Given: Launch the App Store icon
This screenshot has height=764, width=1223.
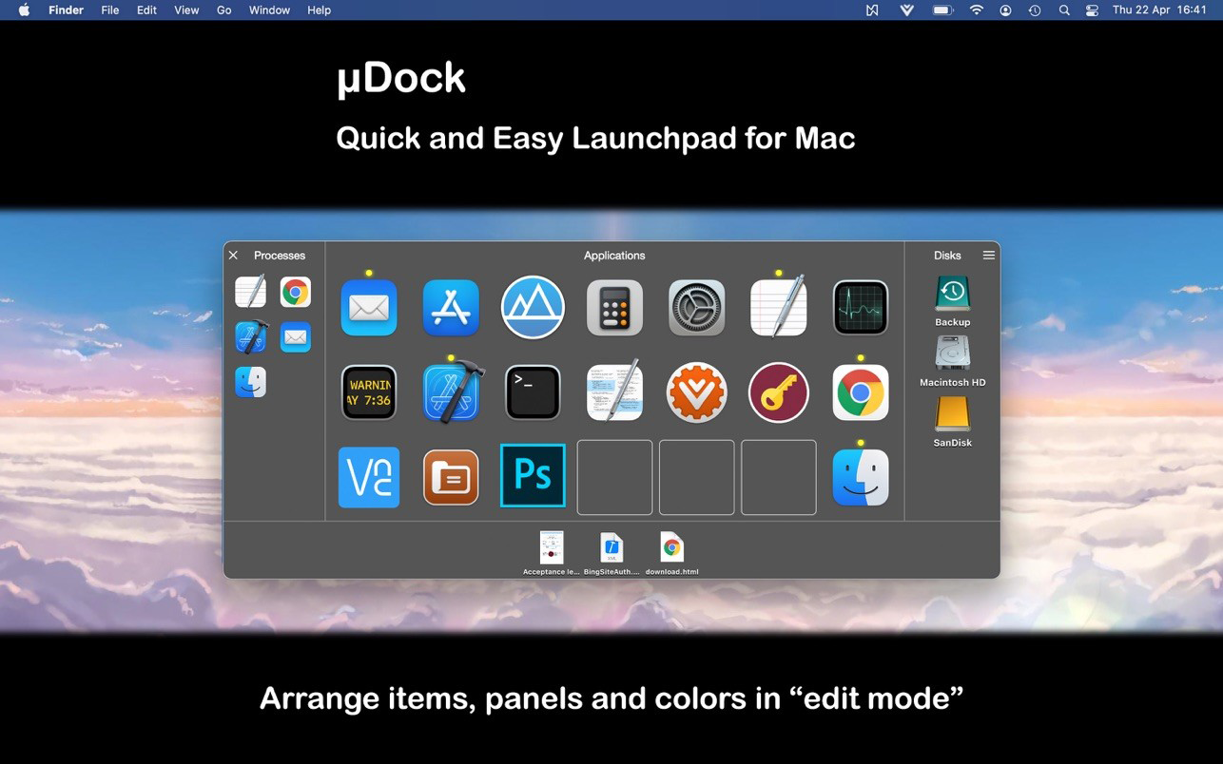Looking at the screenshot, I should pyautogui.click(x=451, y=308).
